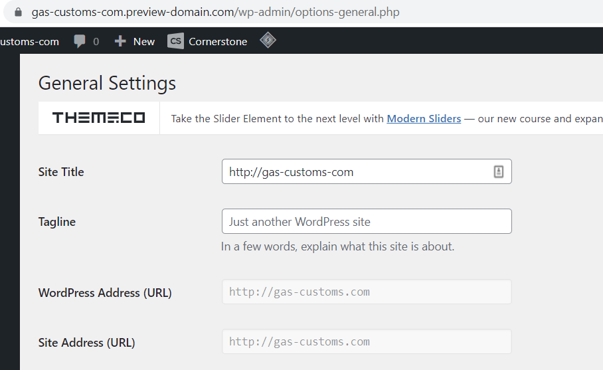The width and height of the screenshot is (603, 370).
Task: Click the autofill icon in Site Title field
Action: coord(499,171)
